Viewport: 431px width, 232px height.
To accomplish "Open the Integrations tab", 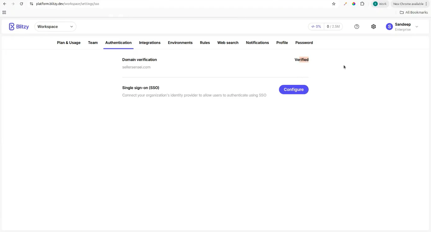I will click(x=150, y=43).
